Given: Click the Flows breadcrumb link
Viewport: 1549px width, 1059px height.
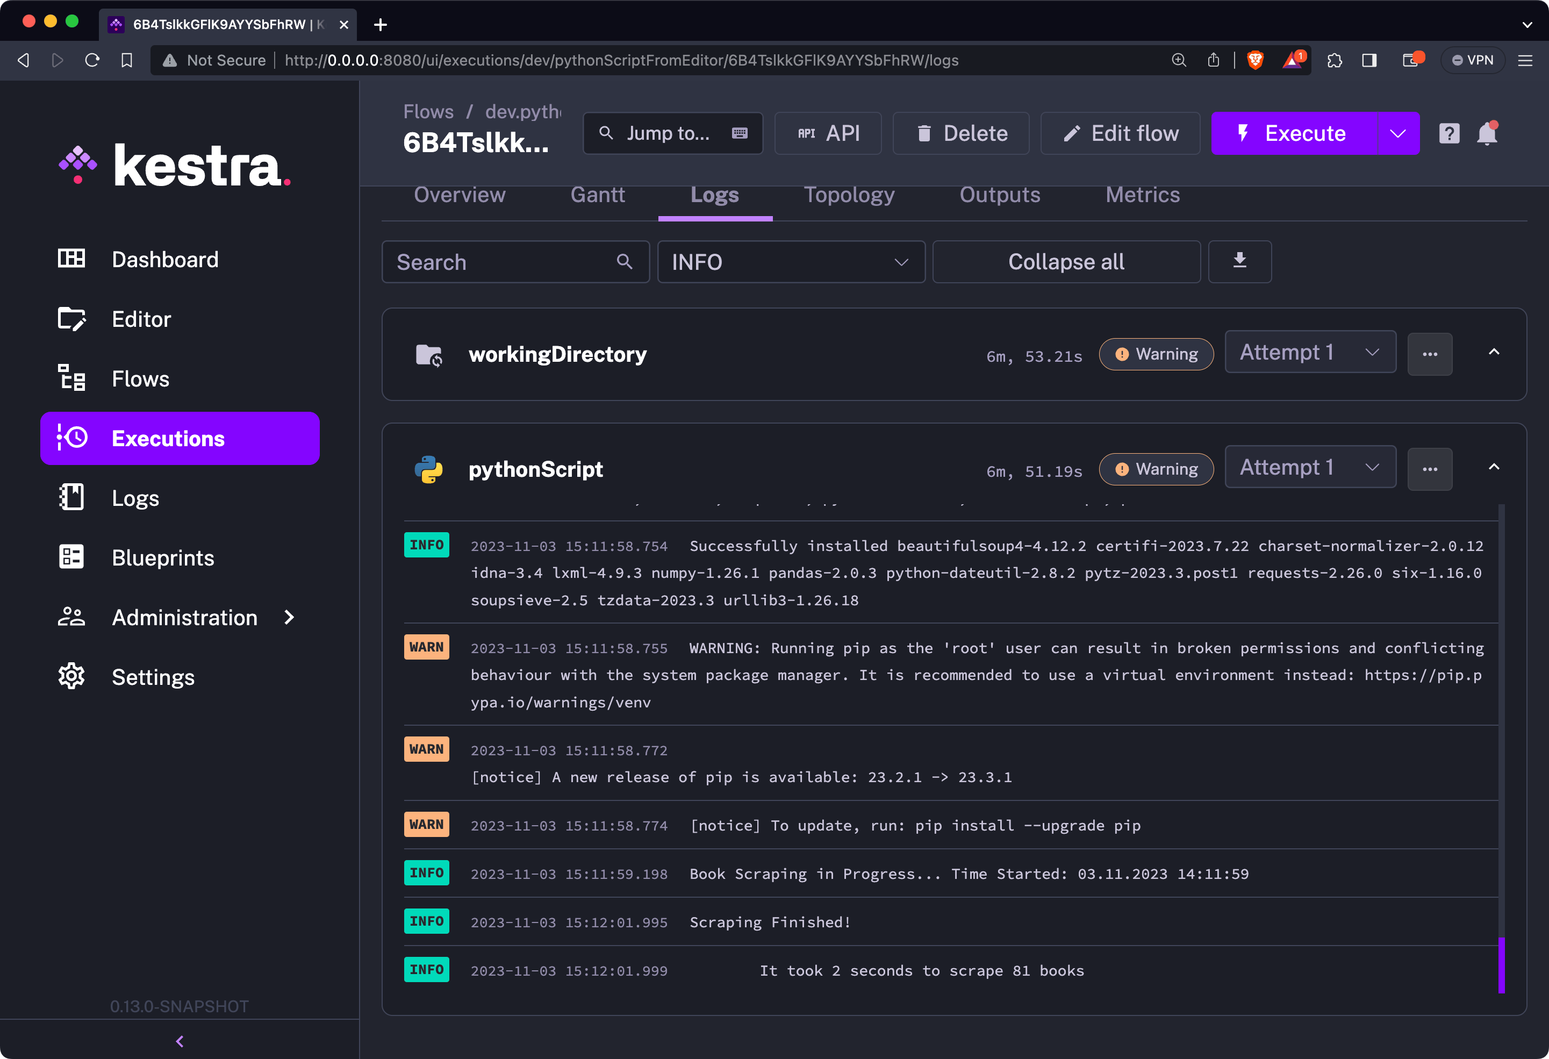Looking at the screenshot, I should tap(428, 111).
